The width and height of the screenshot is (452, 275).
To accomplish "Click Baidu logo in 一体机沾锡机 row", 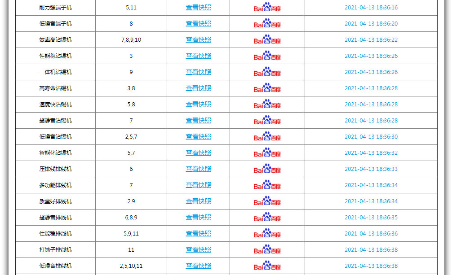I will [x=267, y=72].
